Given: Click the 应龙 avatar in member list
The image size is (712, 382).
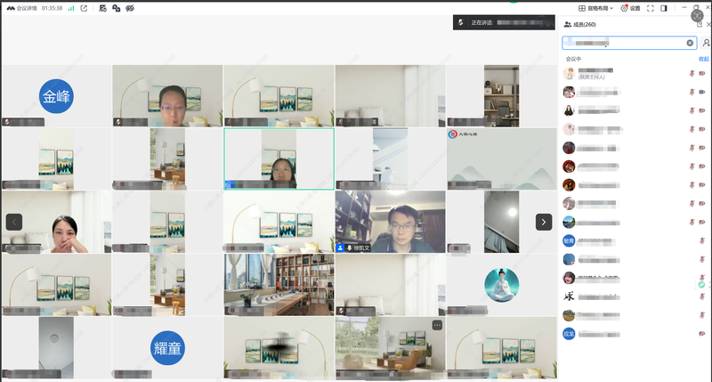Looking at the screenshot, I should pyautogui.click(x=569, y=334).
